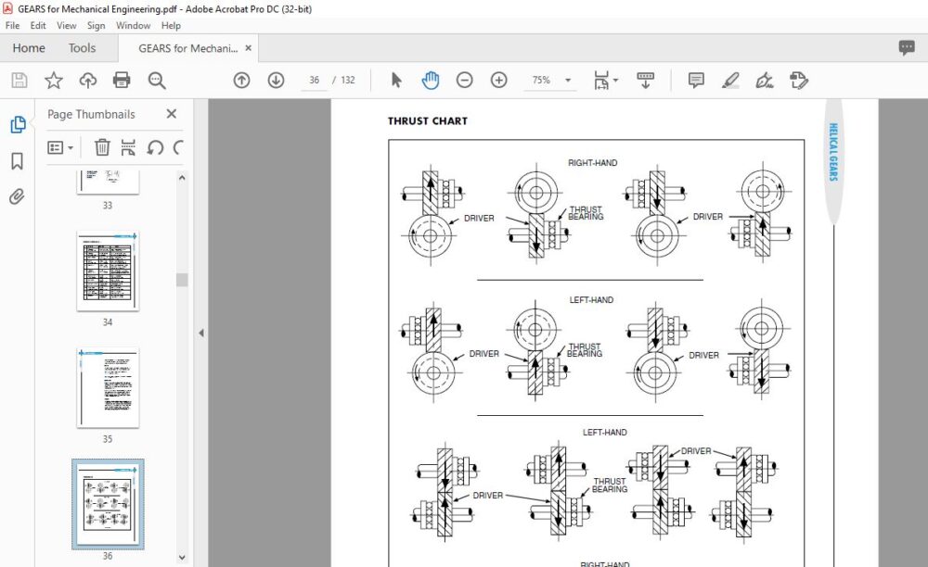Click the THRUST CHART heading text

tap(427, 121)
